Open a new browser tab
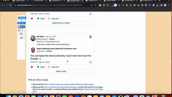Image resolution: width=172 pixels, height=97 pixels. 159,1
